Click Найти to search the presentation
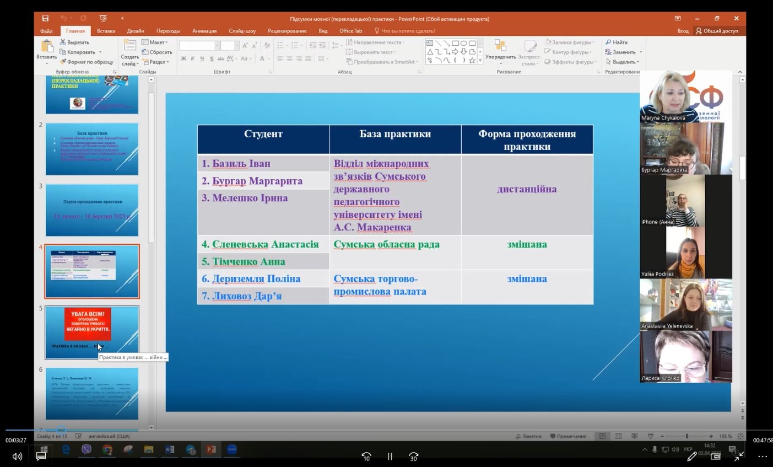 [617, 42]
